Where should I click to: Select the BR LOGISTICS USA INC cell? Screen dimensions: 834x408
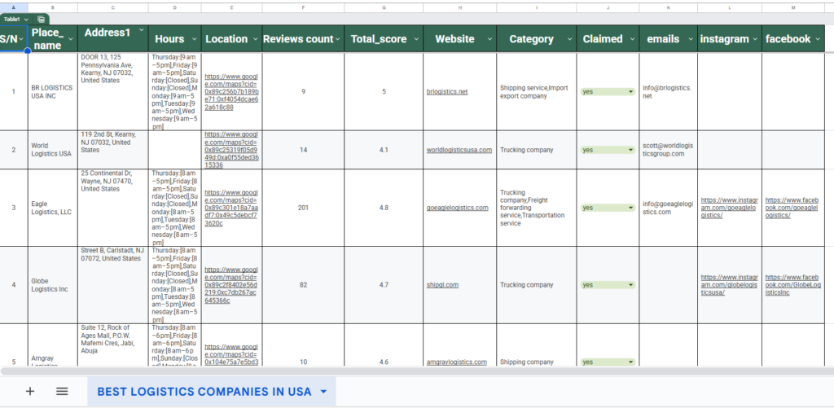(x=53, y=91)
